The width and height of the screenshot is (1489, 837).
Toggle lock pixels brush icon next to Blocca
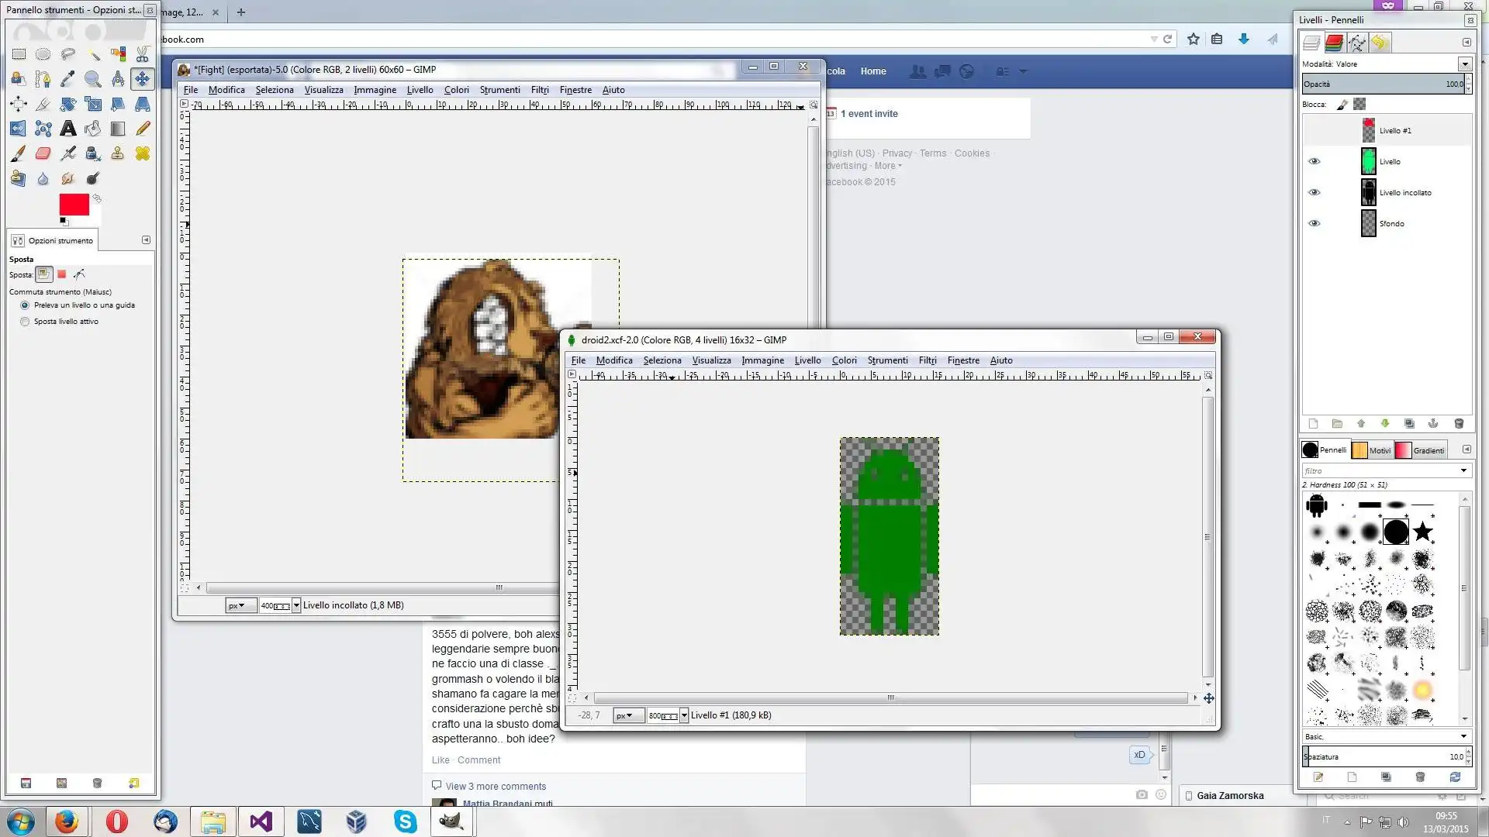pos(1342,104)
